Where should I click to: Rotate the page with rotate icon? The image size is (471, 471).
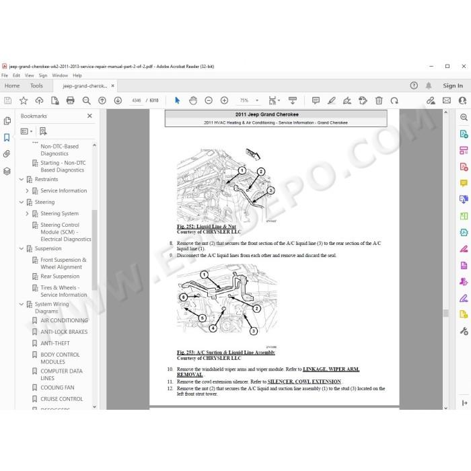pos(394,101)
